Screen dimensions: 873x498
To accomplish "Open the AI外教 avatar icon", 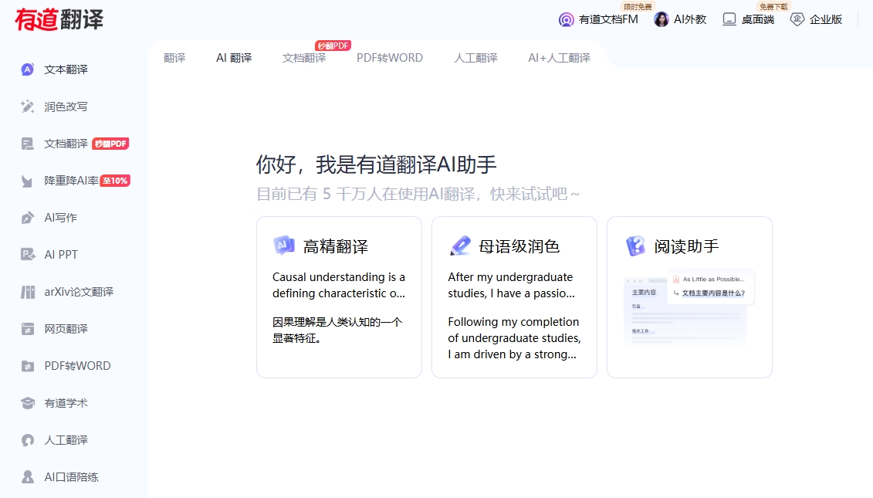I will point(662,19).
